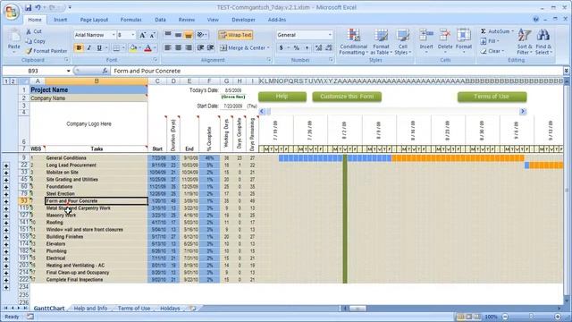Click Customize this Form button
The image size is (572, 322).
[x=347, y=97]
